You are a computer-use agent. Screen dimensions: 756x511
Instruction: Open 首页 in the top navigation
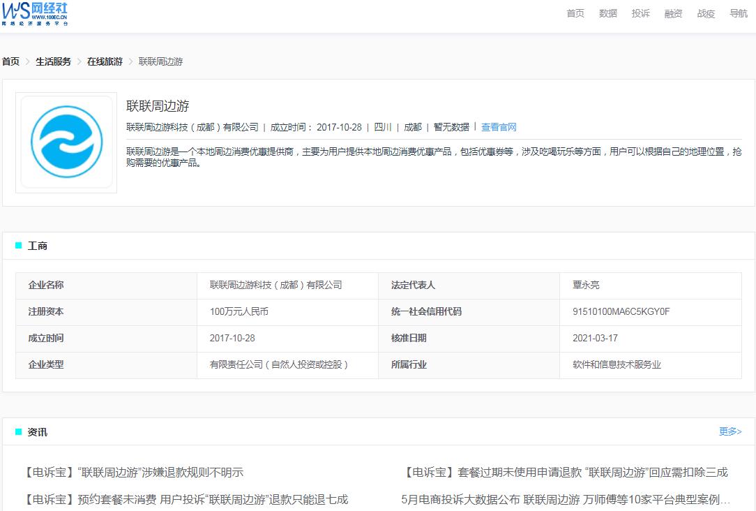[575, 13]
